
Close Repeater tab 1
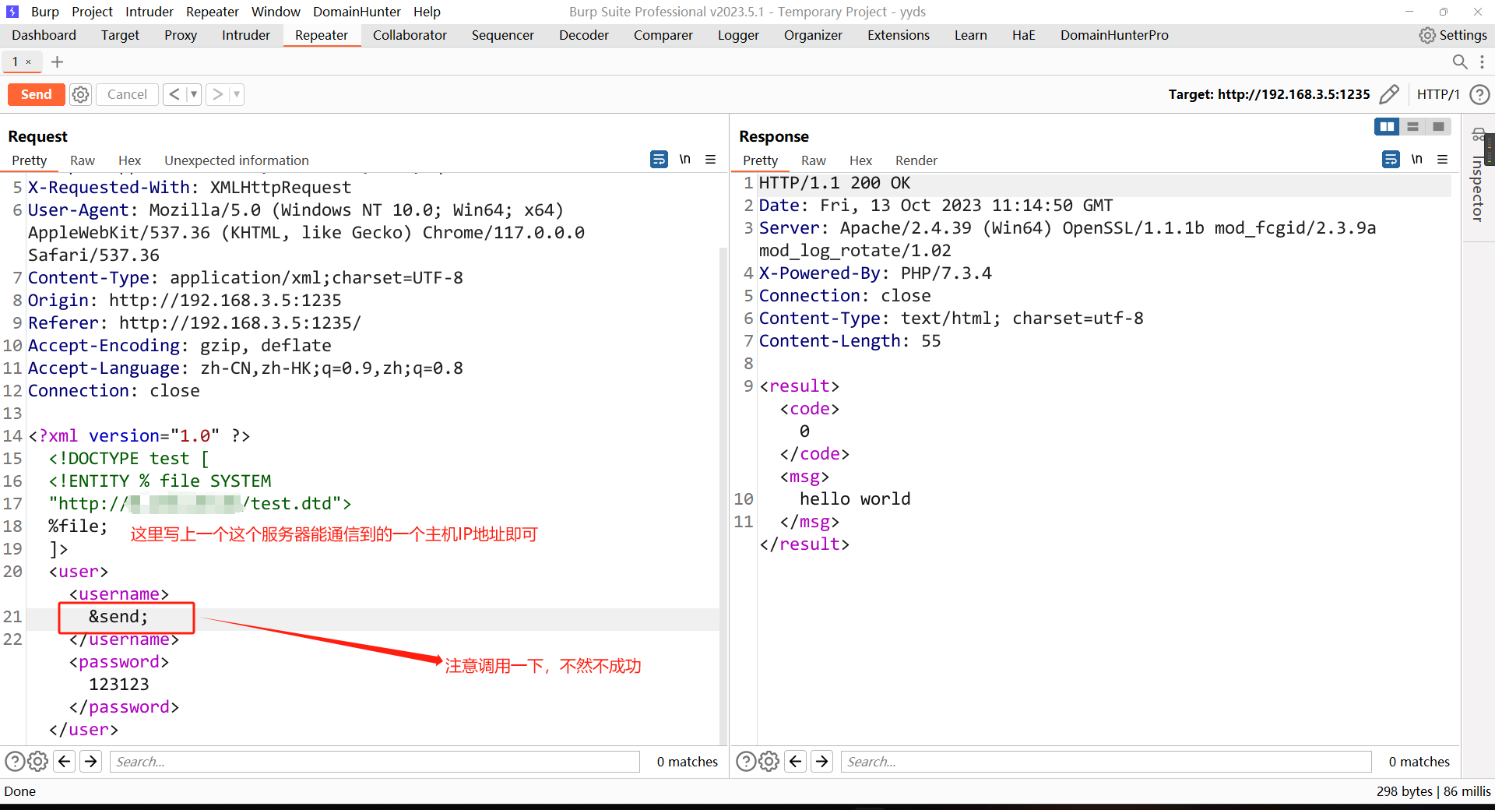click(29, 62)
